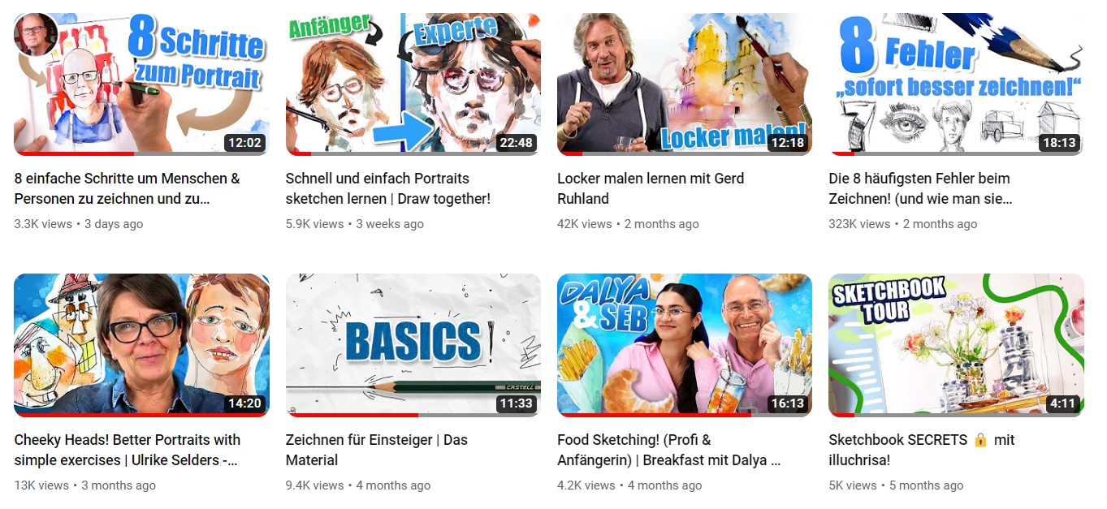1107x509 pixels.
Task: Click the red progress bar under Food Sketching thumbnail
Action: (x=654, y=415)
